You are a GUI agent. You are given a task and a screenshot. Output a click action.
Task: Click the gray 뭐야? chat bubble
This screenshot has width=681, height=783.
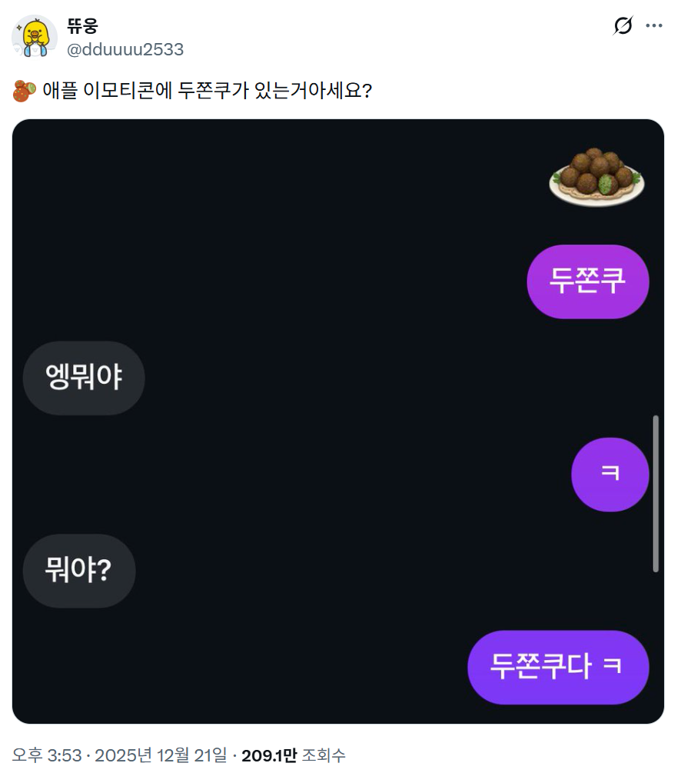tap(79, 571)
